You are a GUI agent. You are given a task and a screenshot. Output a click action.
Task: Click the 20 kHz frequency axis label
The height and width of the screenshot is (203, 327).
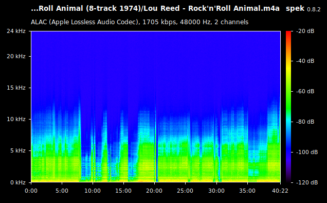[x=16, y=56]
